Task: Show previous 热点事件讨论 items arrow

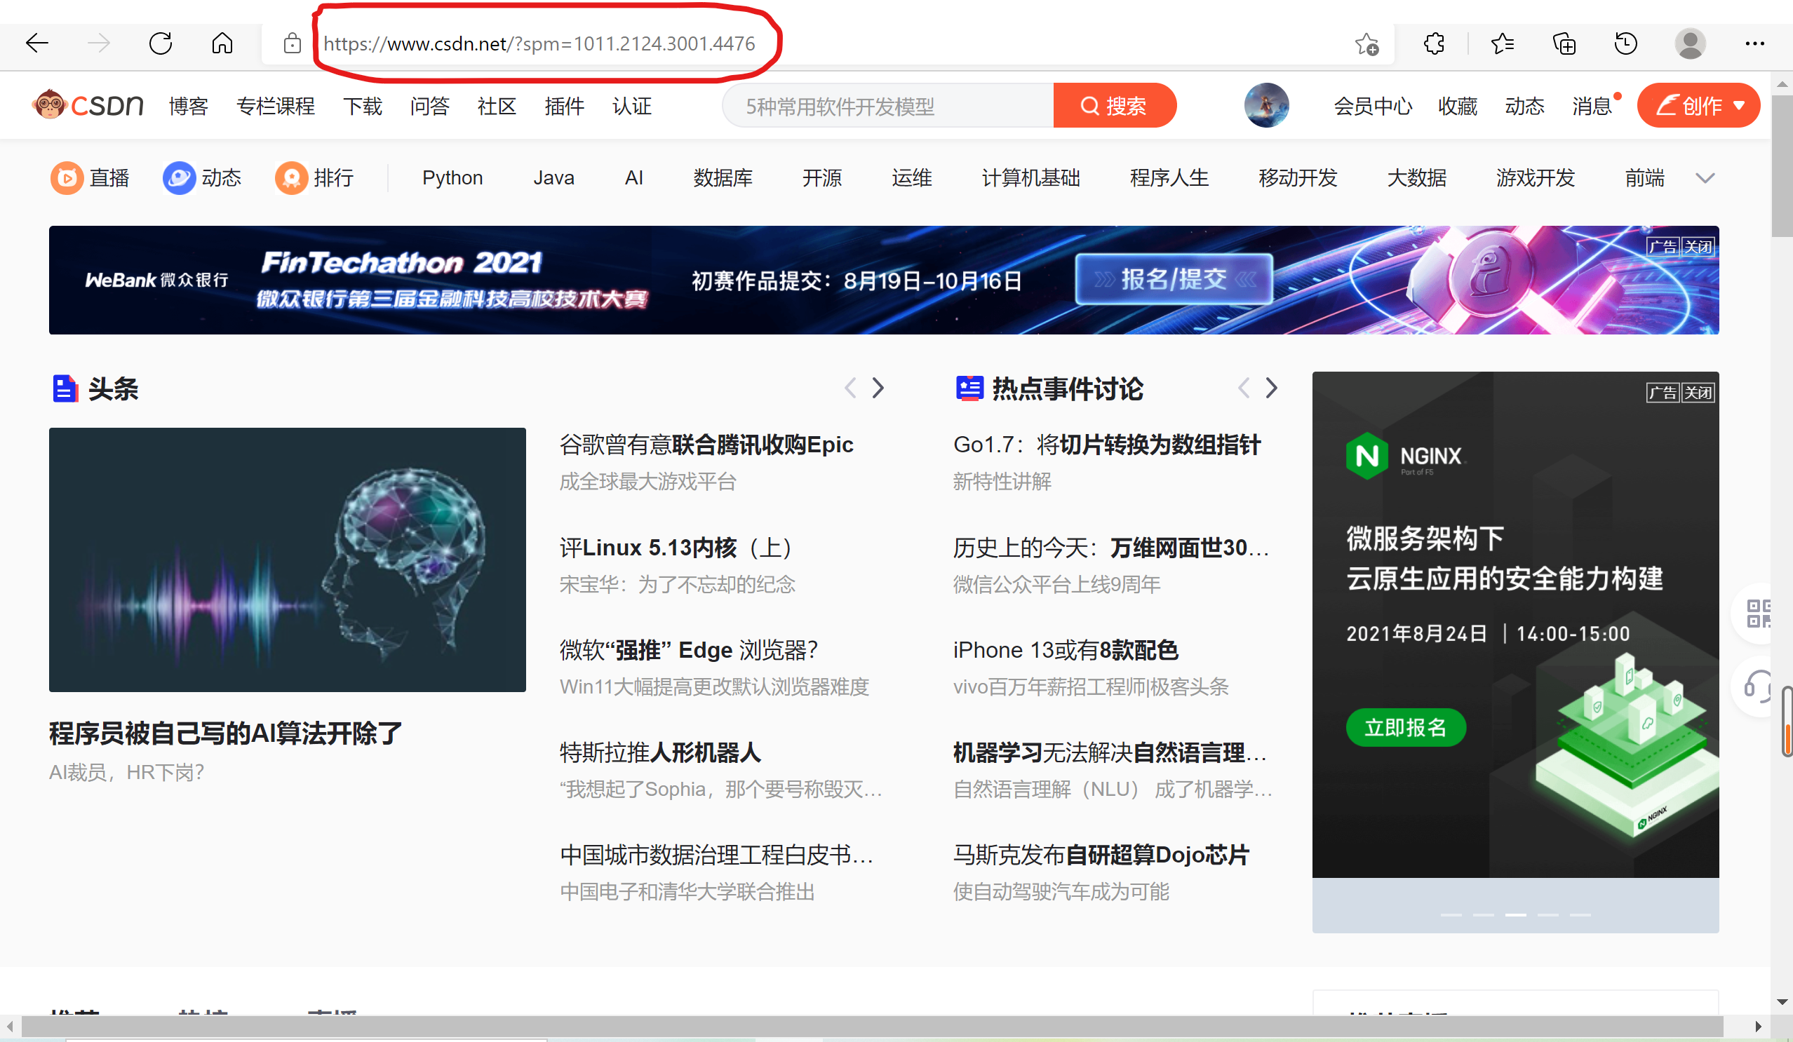Action: [1244, 388]
